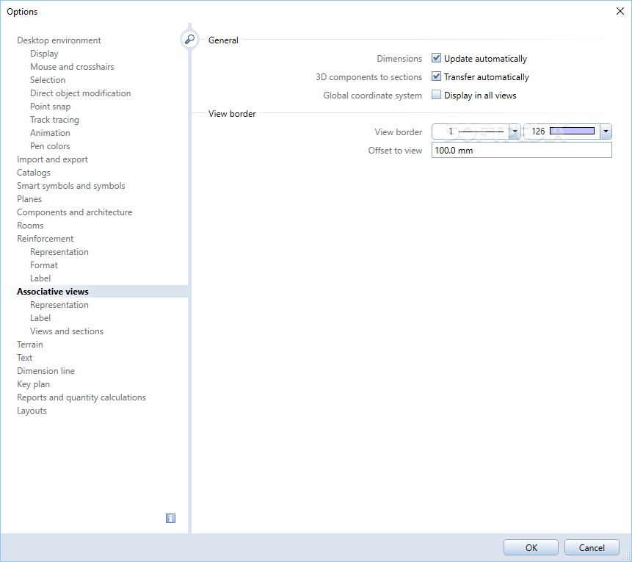The width and height of the screenshot is (632, 562).
Task: Open the Key plan settings
Action: (x=34, y=384)
